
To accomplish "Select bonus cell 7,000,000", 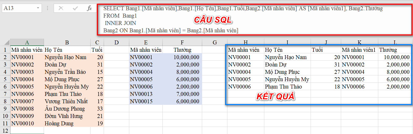I will click(182, 94).
